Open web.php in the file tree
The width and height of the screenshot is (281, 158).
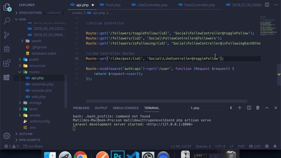39,97
